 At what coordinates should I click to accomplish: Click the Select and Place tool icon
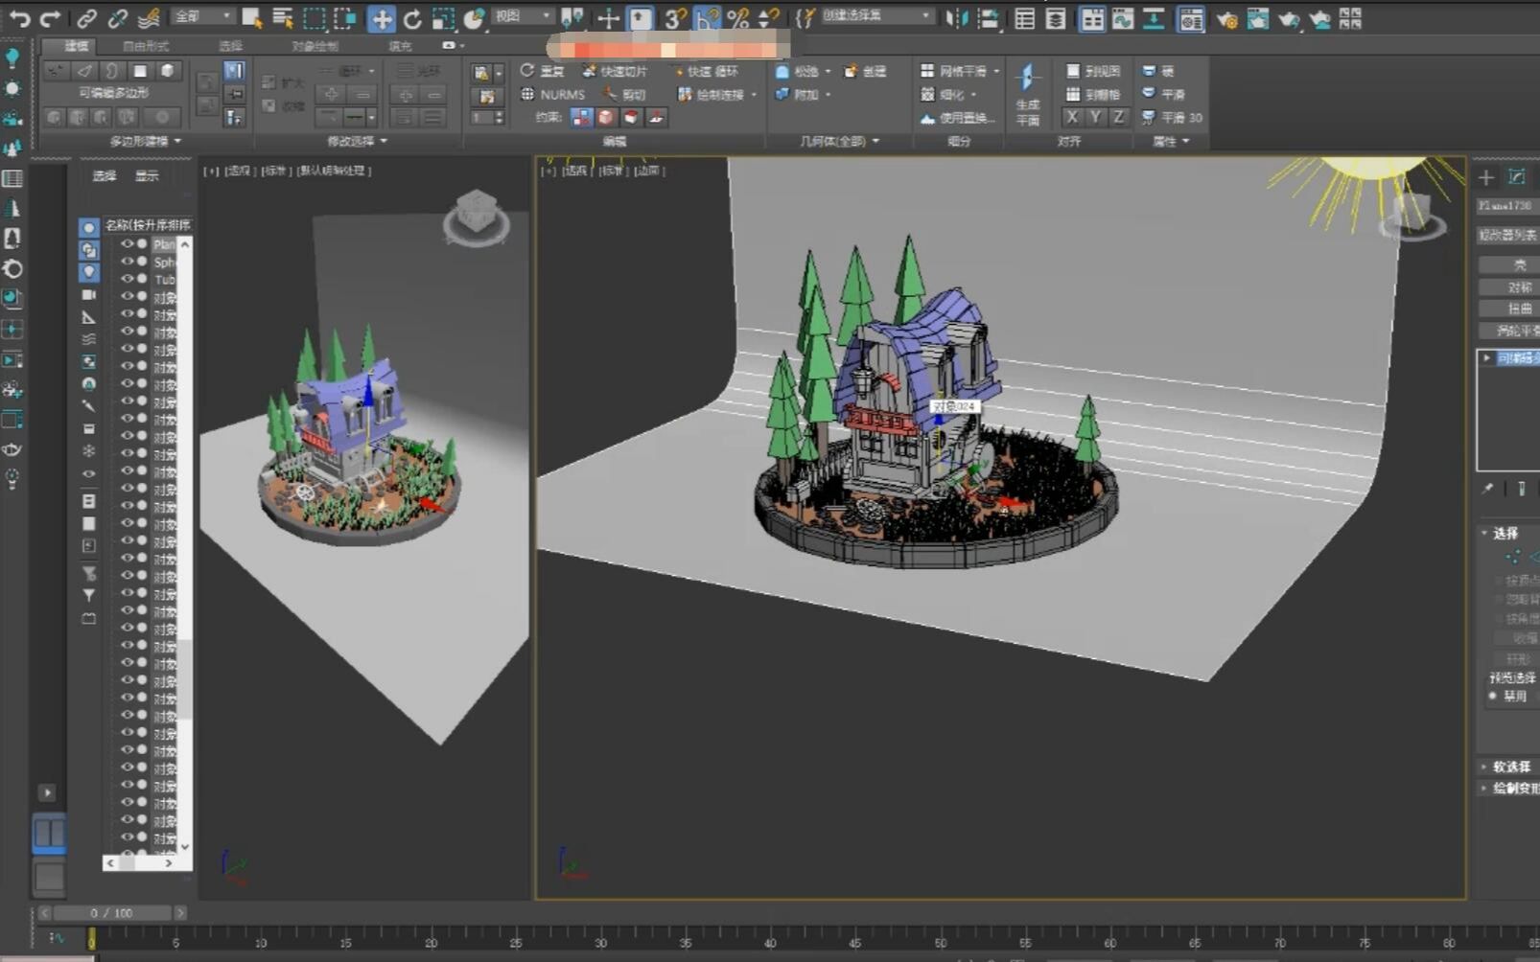pyautogui.click(x=475, y=18)
